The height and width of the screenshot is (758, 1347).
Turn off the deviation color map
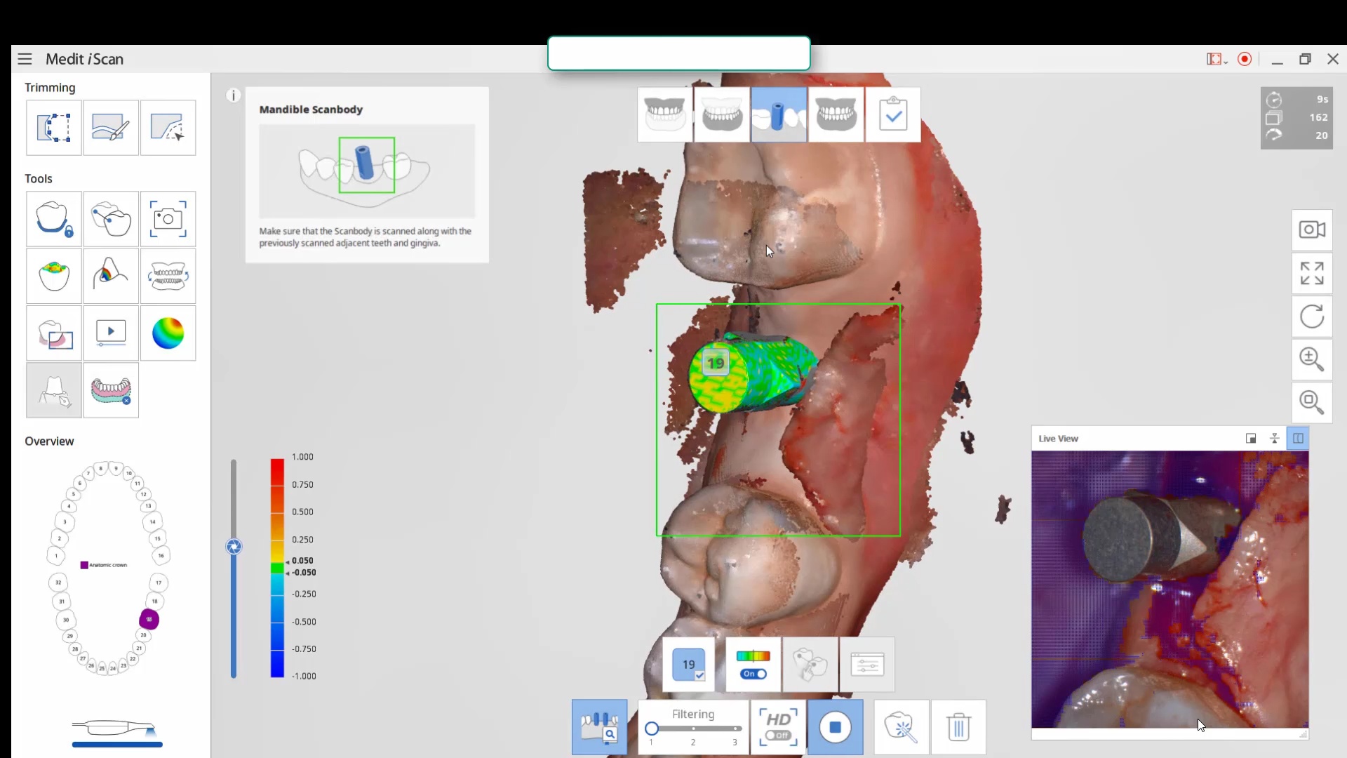tap(753, 665)
